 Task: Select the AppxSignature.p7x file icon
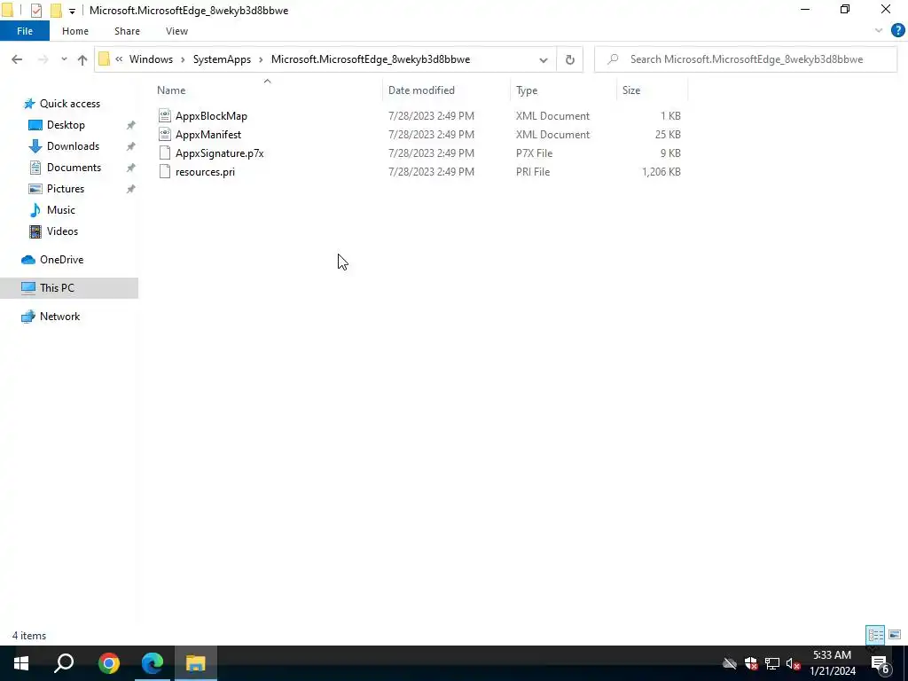tap(165, 153)
